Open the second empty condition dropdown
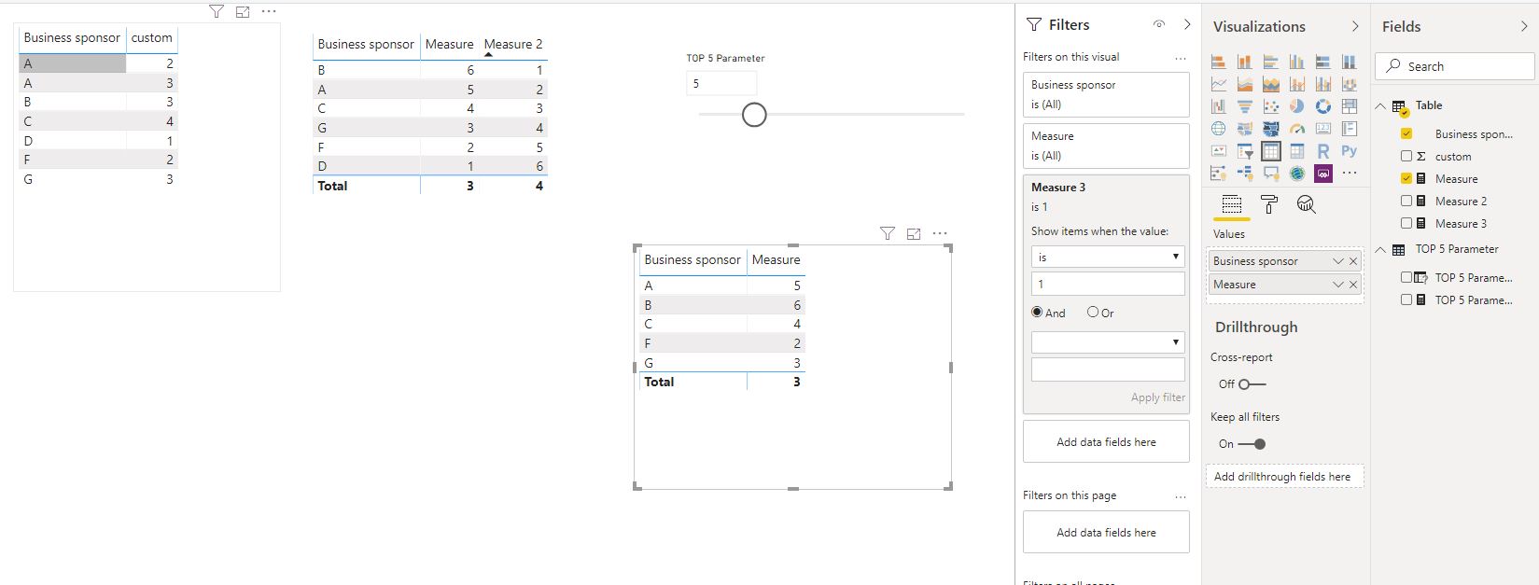The image size is (1539, 585). point(1108,342)
